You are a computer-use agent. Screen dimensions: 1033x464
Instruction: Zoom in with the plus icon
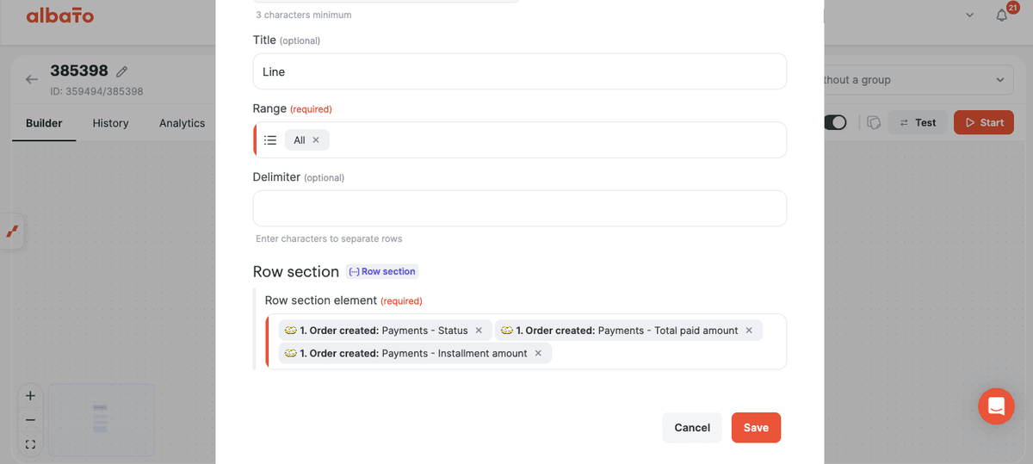click(30, 396)
